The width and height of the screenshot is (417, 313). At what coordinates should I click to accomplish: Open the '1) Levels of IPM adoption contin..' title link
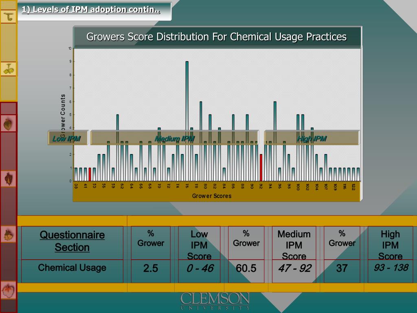coord(91,10)
